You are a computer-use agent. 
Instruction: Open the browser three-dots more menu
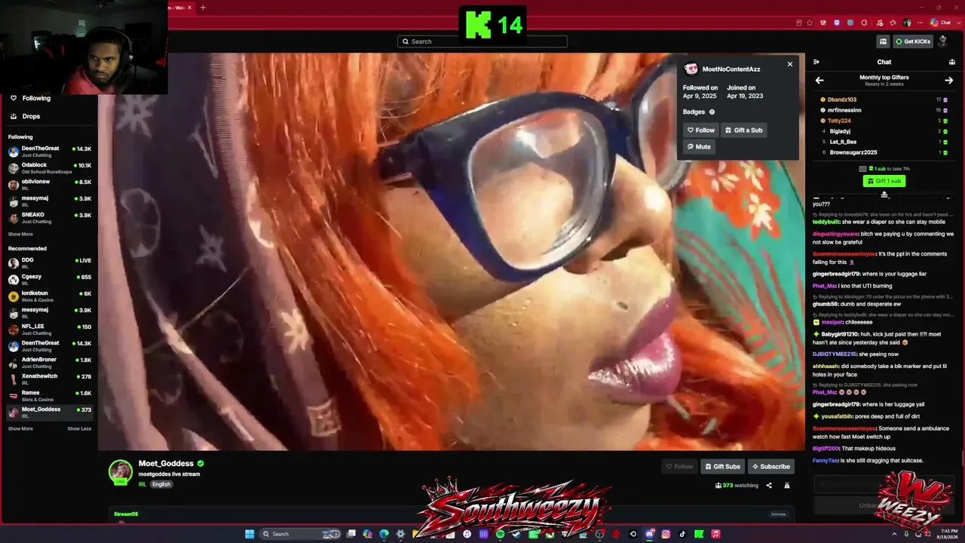921,23
